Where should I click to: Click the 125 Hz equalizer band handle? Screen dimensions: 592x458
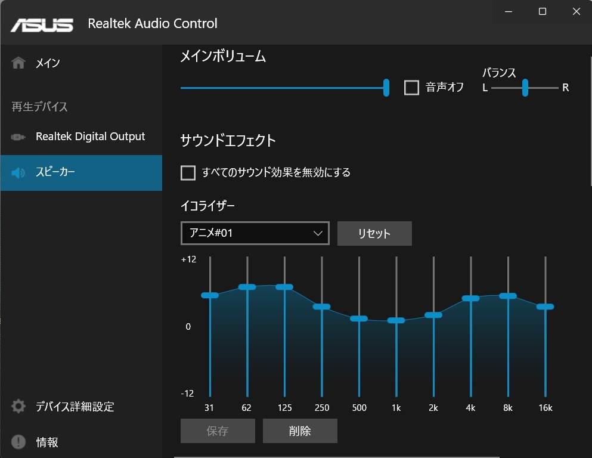(284, 287)
